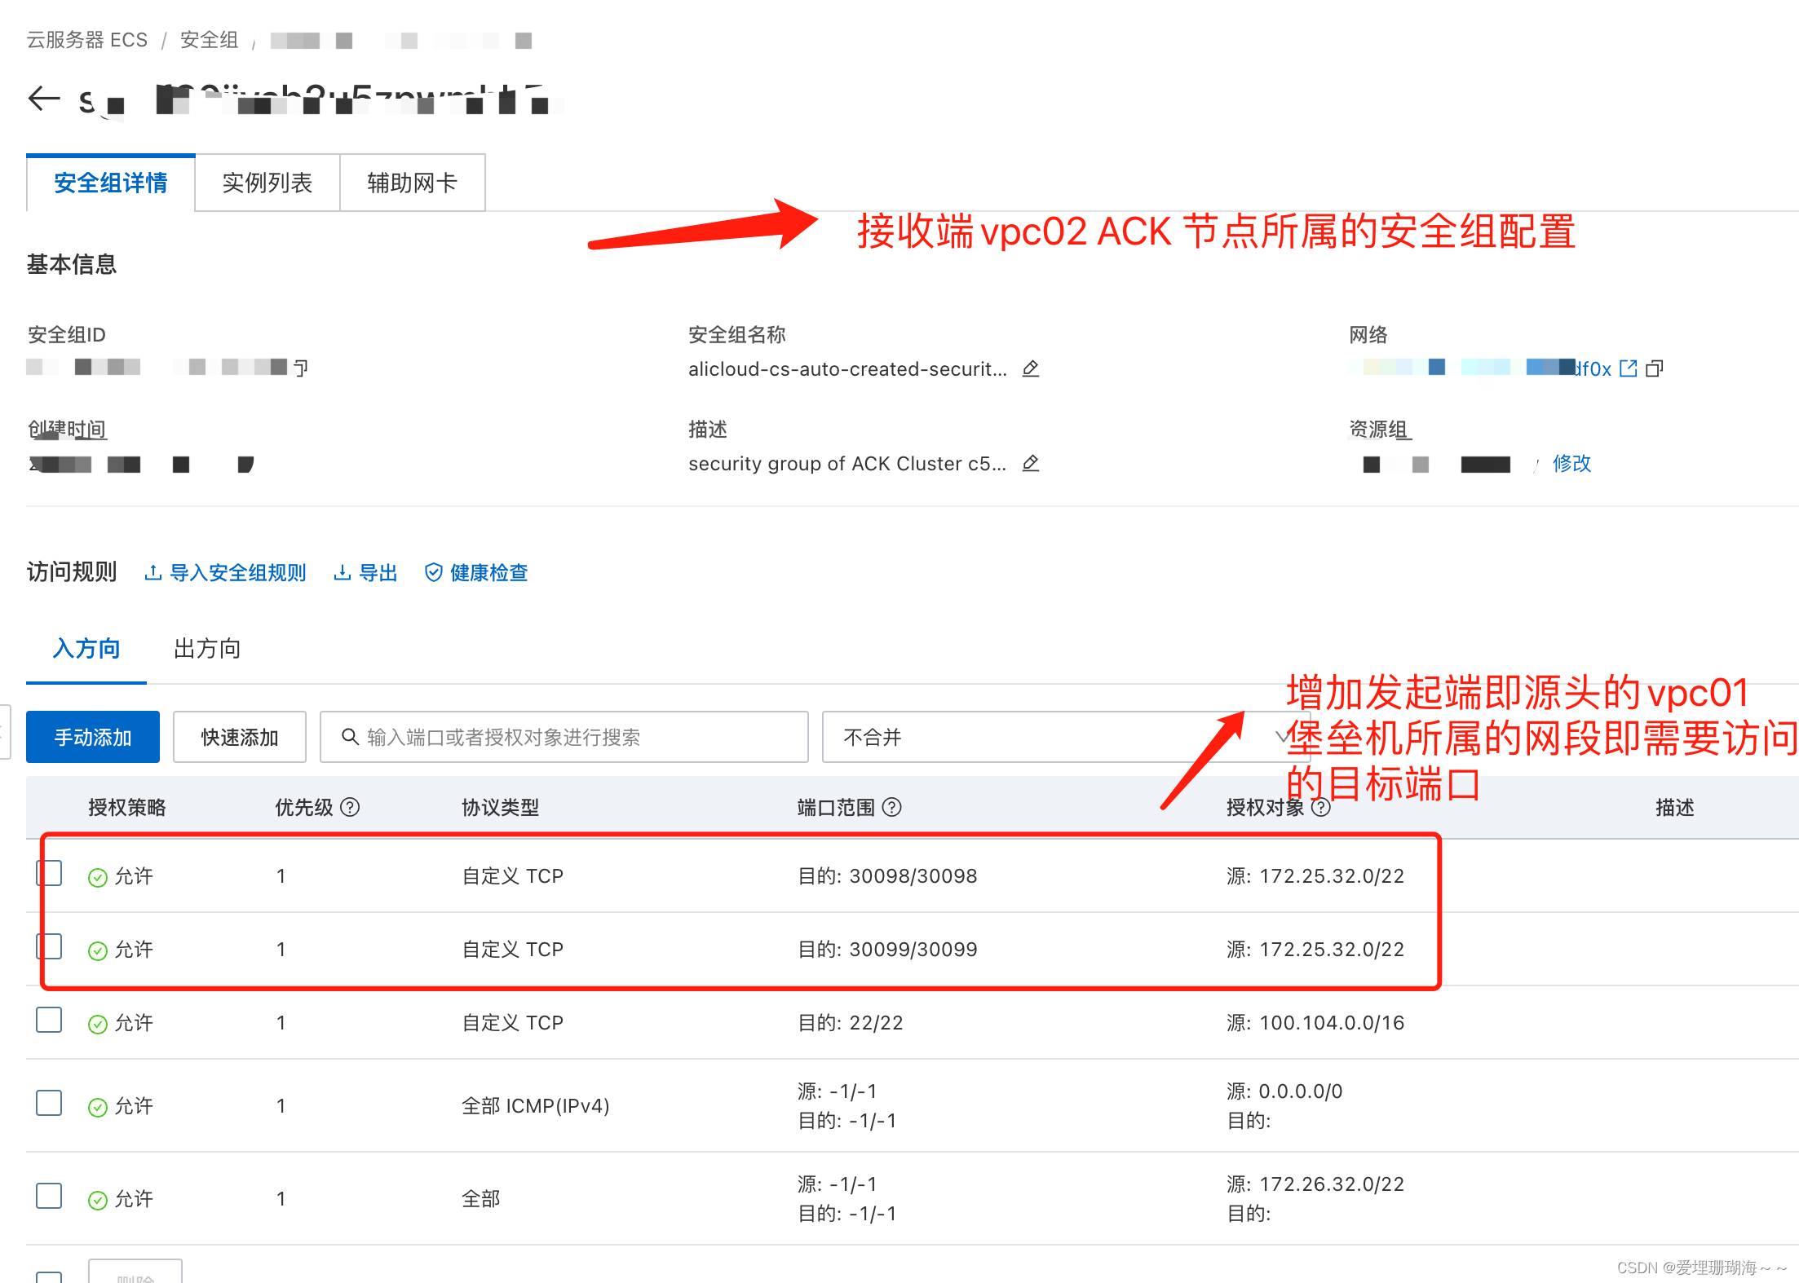1799x1283 pixels.
Task: Click 导入安全组规则 link
Action: (237, 572)
